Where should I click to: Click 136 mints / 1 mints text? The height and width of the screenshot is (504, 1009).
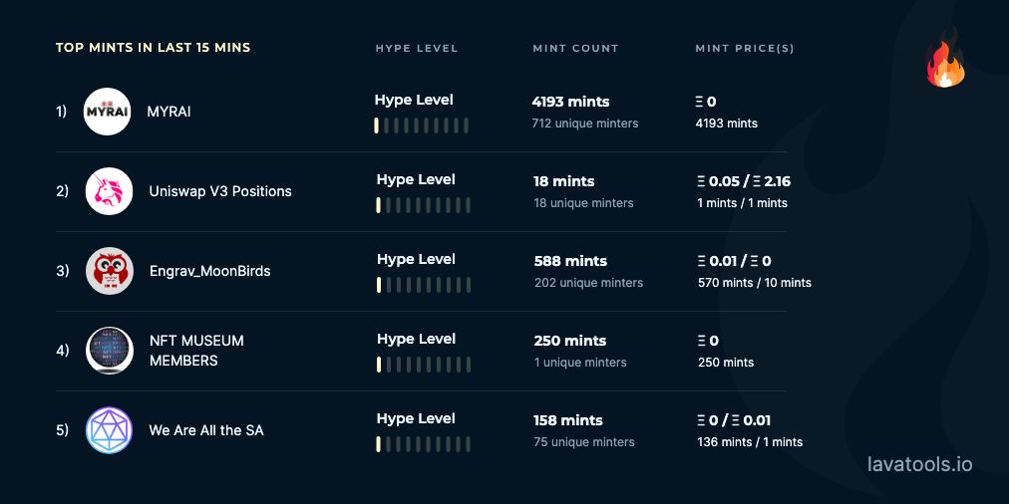[751, 441]
